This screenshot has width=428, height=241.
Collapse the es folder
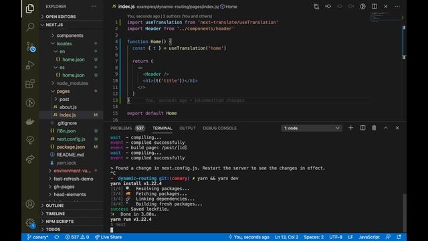(x=72, y=67)
